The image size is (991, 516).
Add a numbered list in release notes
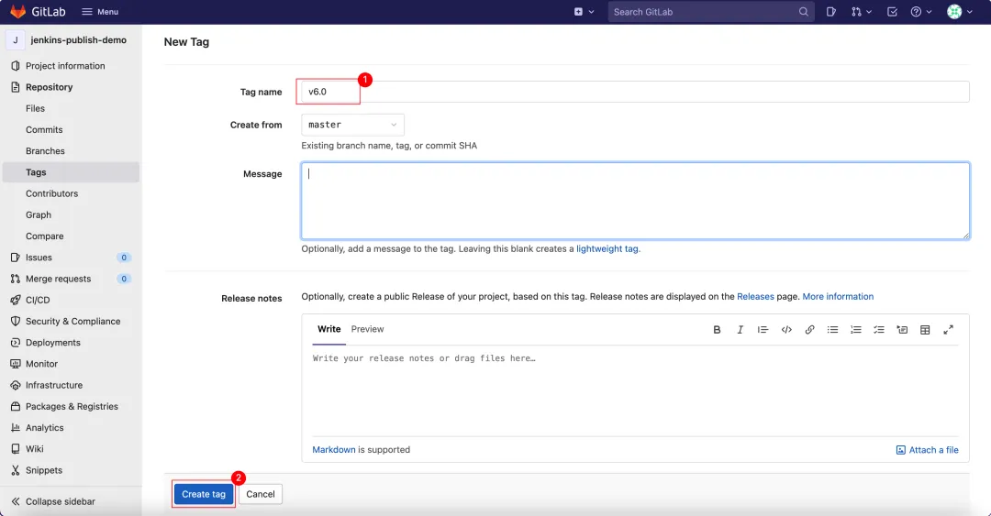click(856, 330)
